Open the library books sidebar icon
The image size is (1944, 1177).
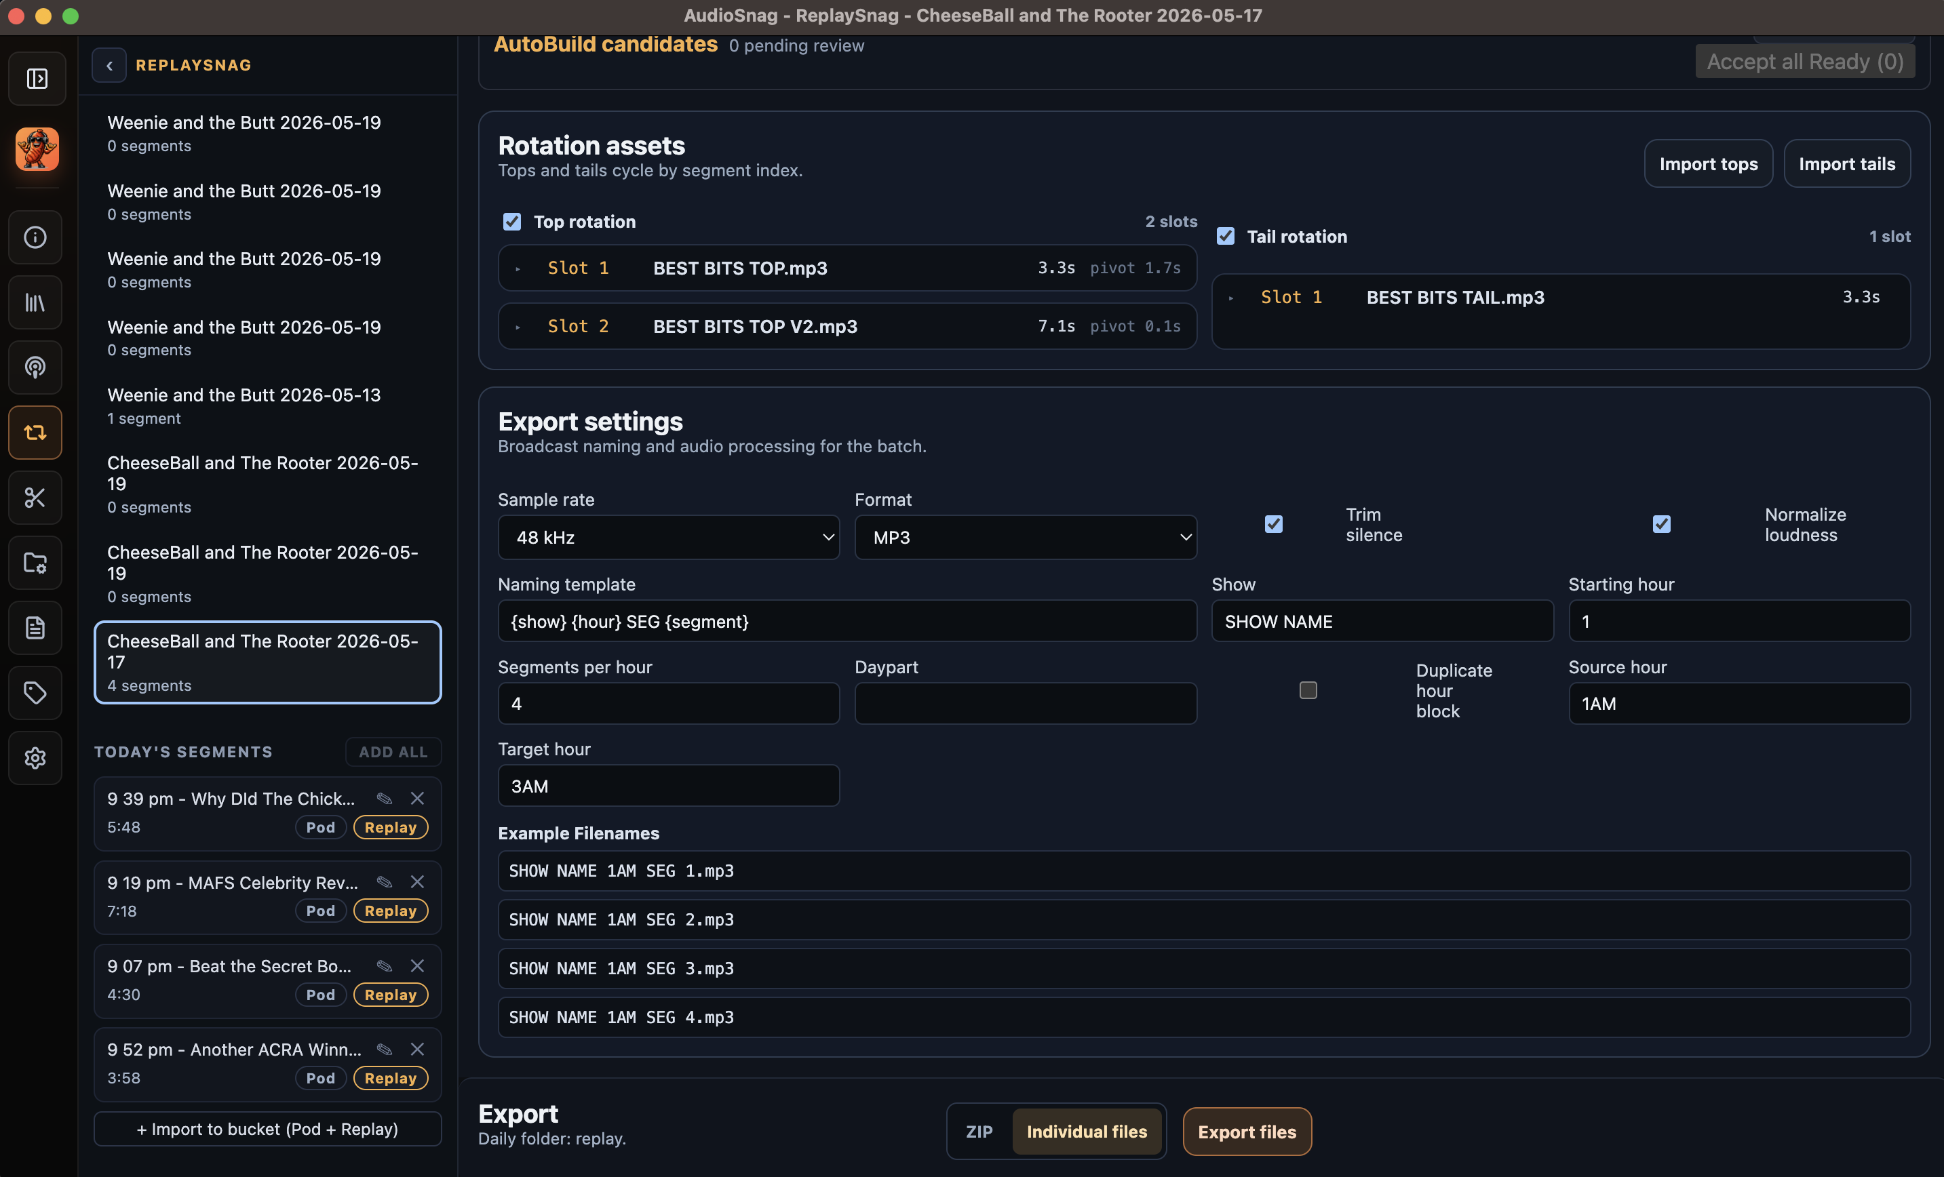(35, 302)
